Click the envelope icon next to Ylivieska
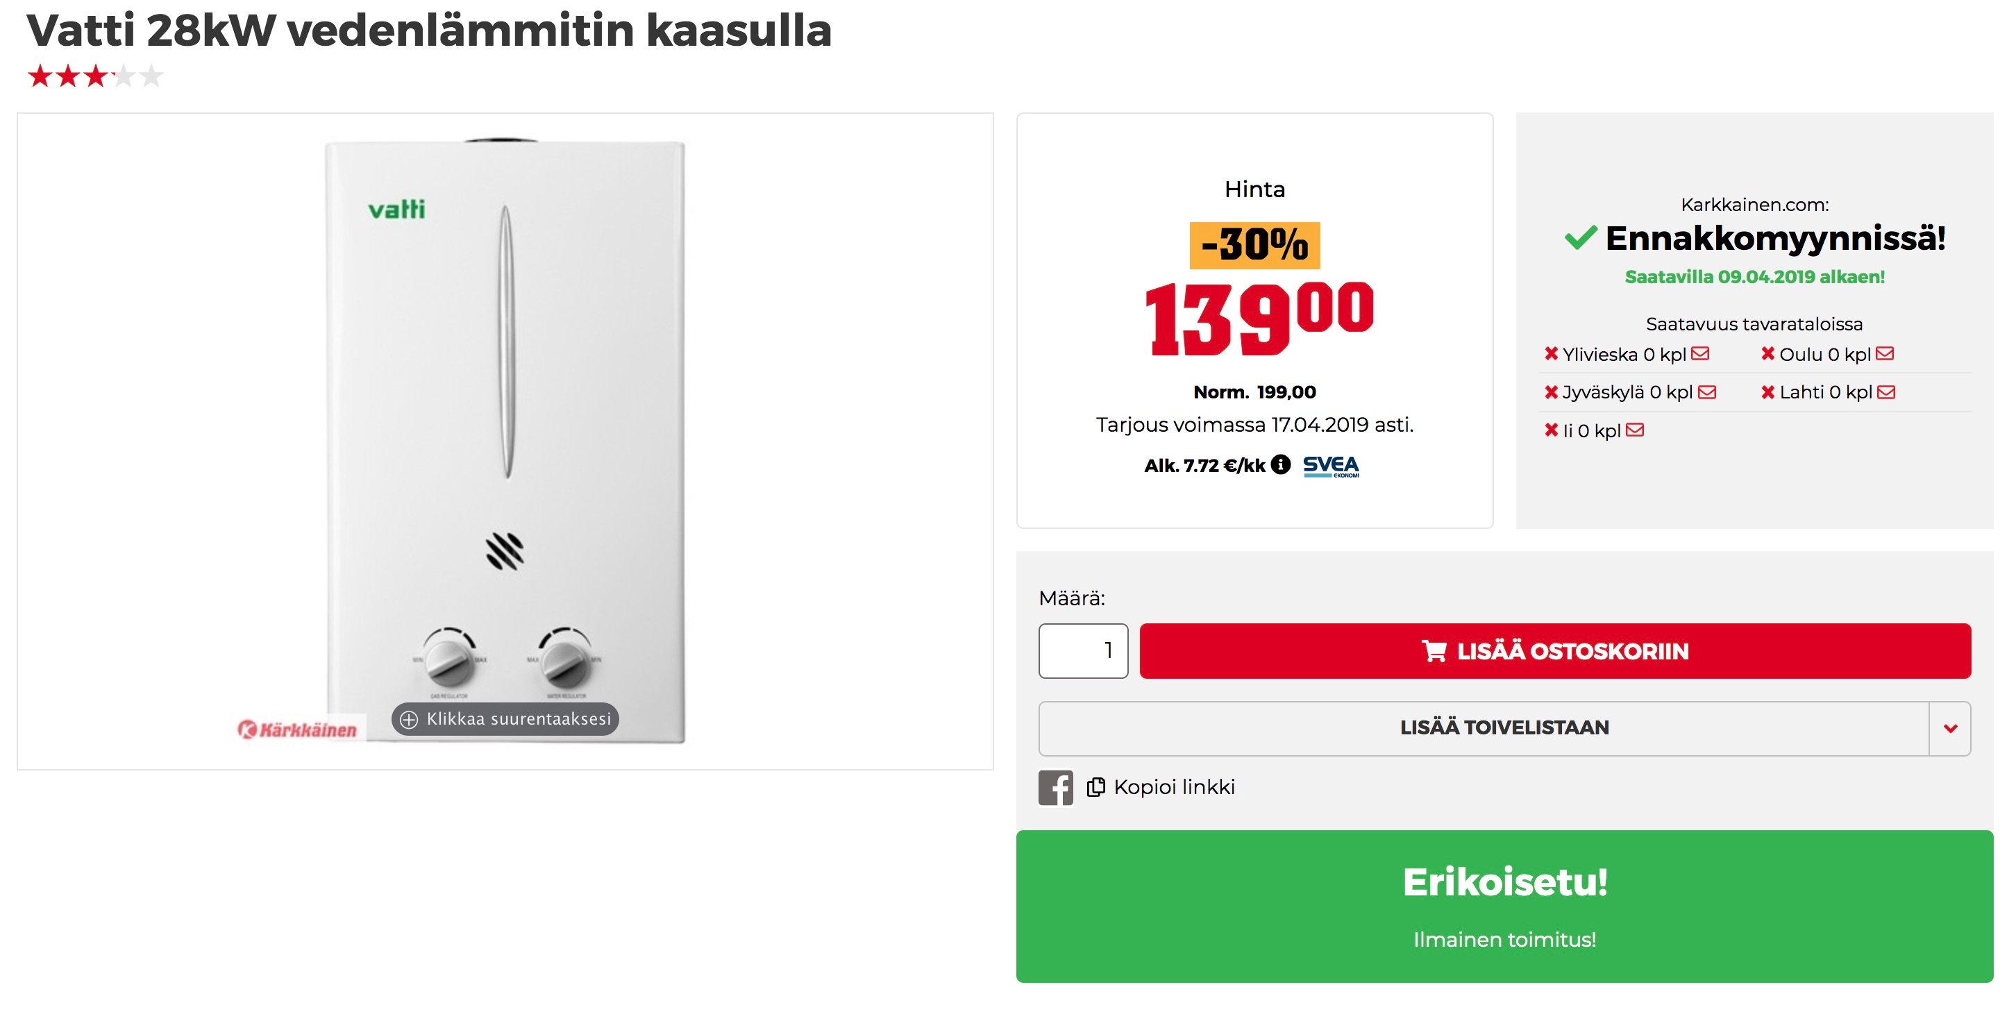 pyautogui.click(x=1700, y=354)
